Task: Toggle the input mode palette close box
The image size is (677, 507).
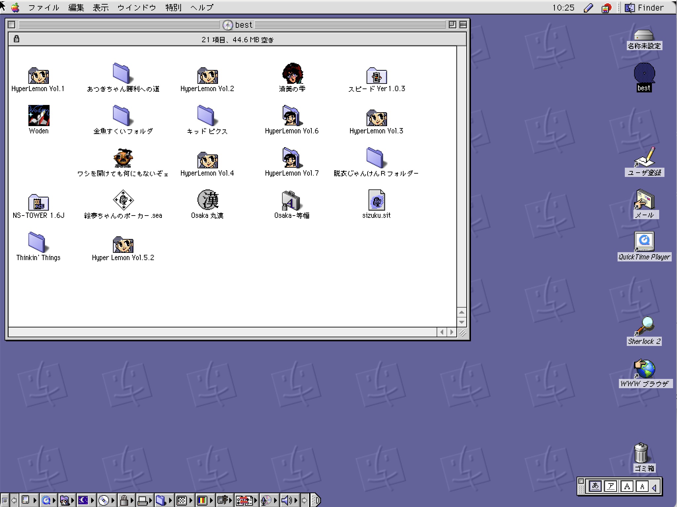Action: coord(581,481)
